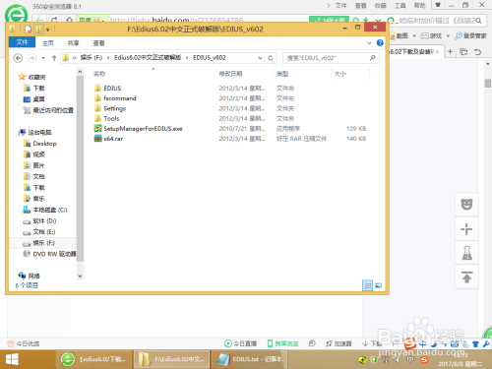The height and width of the screenshot is (369, 492).
Task: Click the flask icon in browser side panel
Action: tap(466, 253)
